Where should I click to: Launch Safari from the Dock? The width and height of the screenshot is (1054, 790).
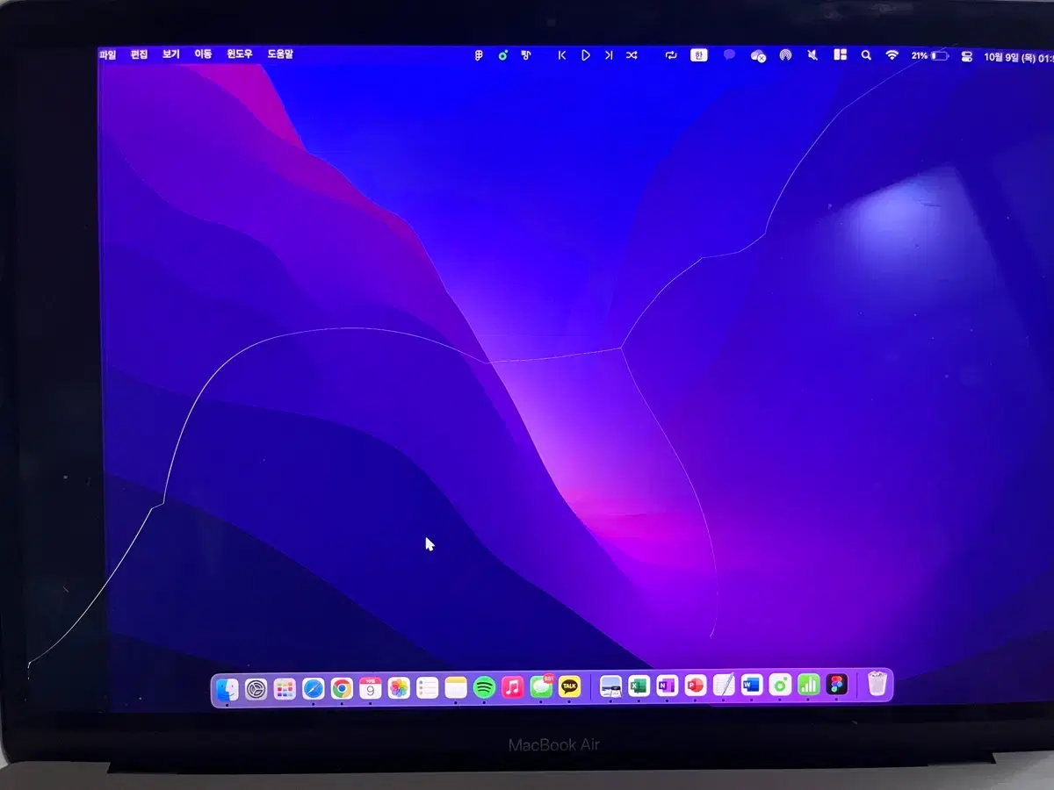pyautogui.click(x=314, y=688)
